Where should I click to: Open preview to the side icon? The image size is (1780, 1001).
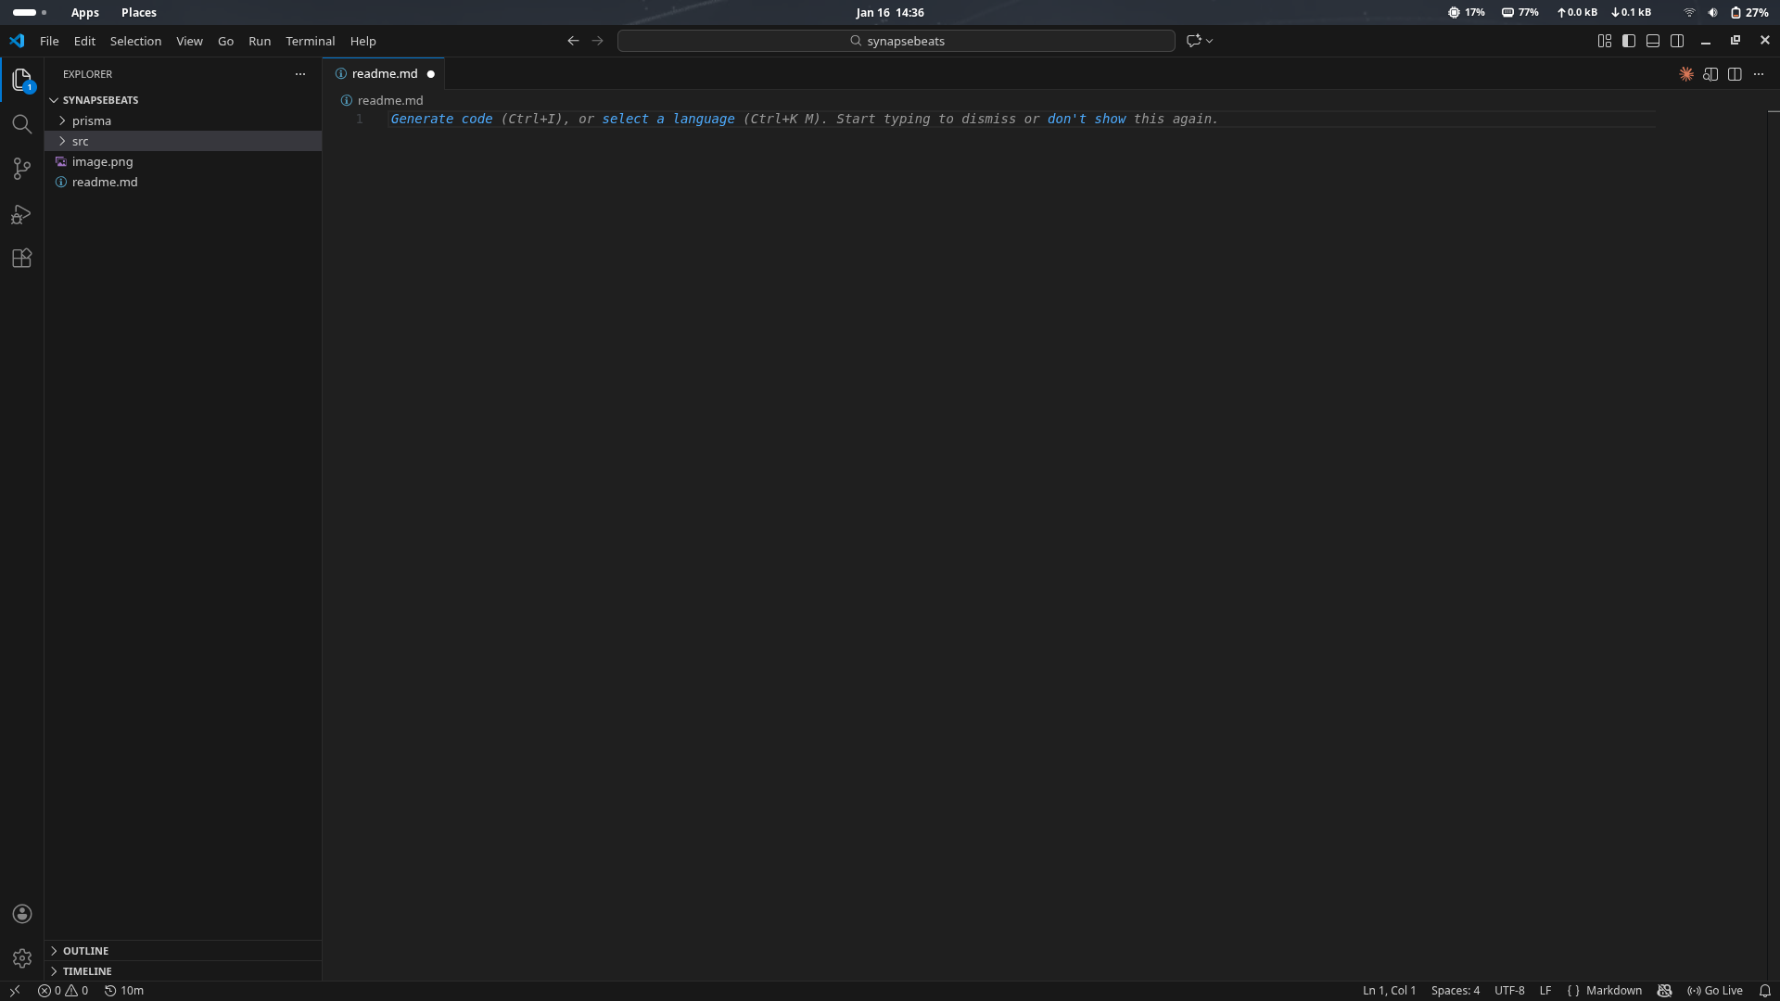coord(1710,74)
